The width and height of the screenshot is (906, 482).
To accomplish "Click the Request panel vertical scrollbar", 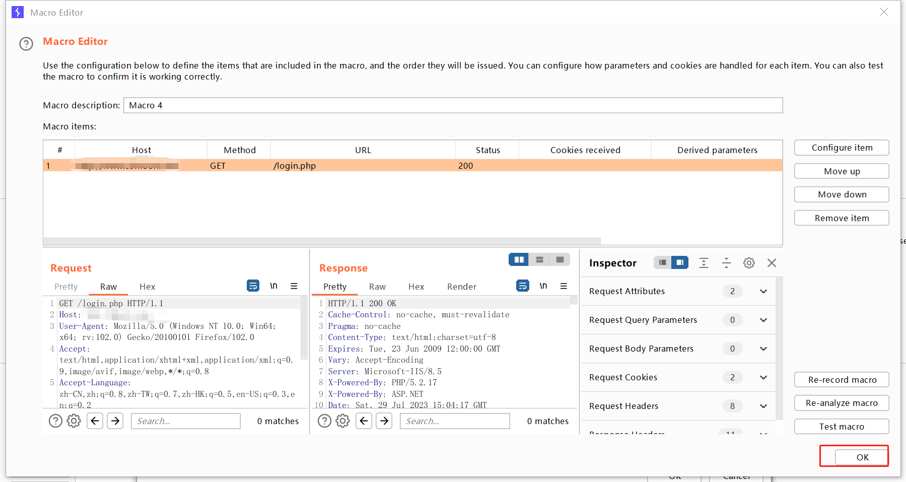I will (x=304, y=328).
